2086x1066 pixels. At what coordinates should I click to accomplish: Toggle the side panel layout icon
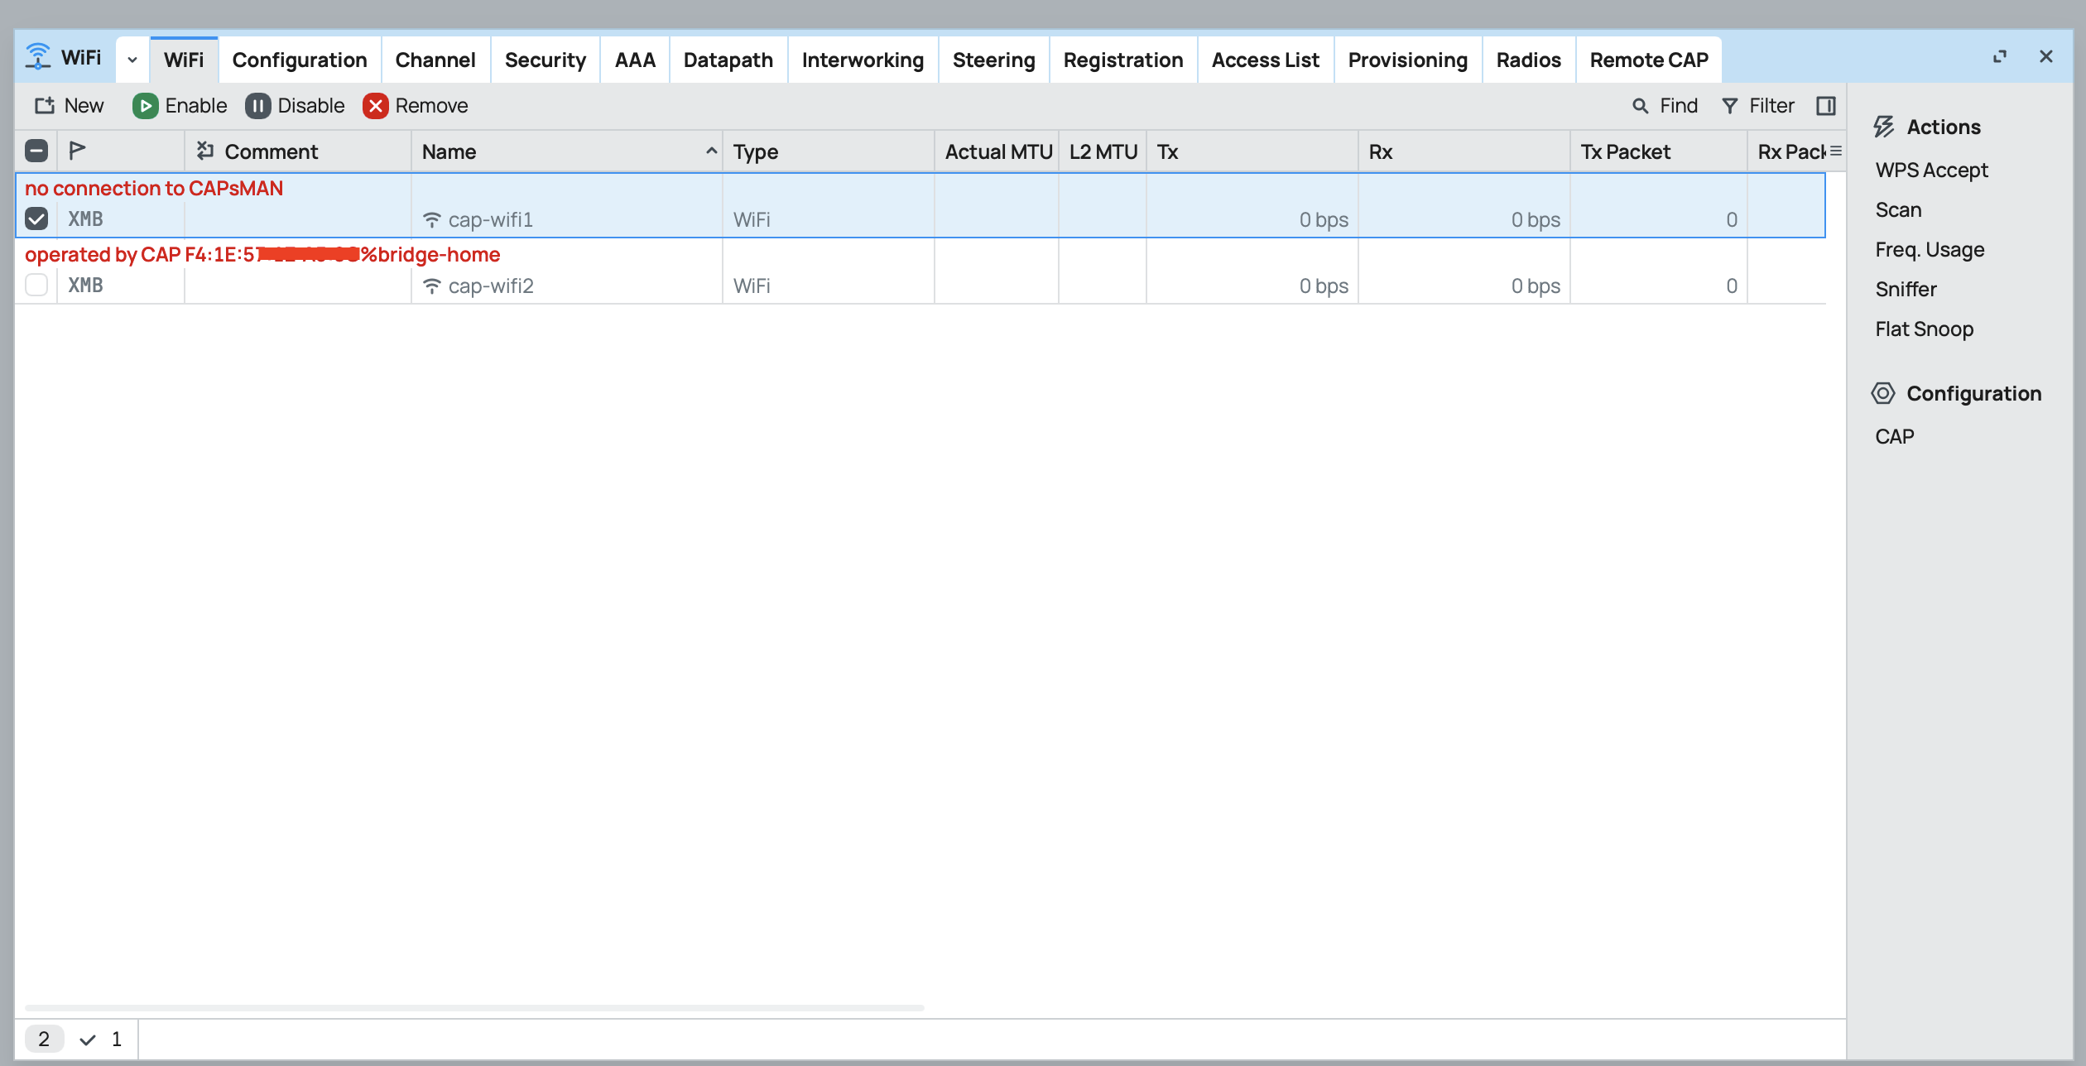pos(1825,106)
